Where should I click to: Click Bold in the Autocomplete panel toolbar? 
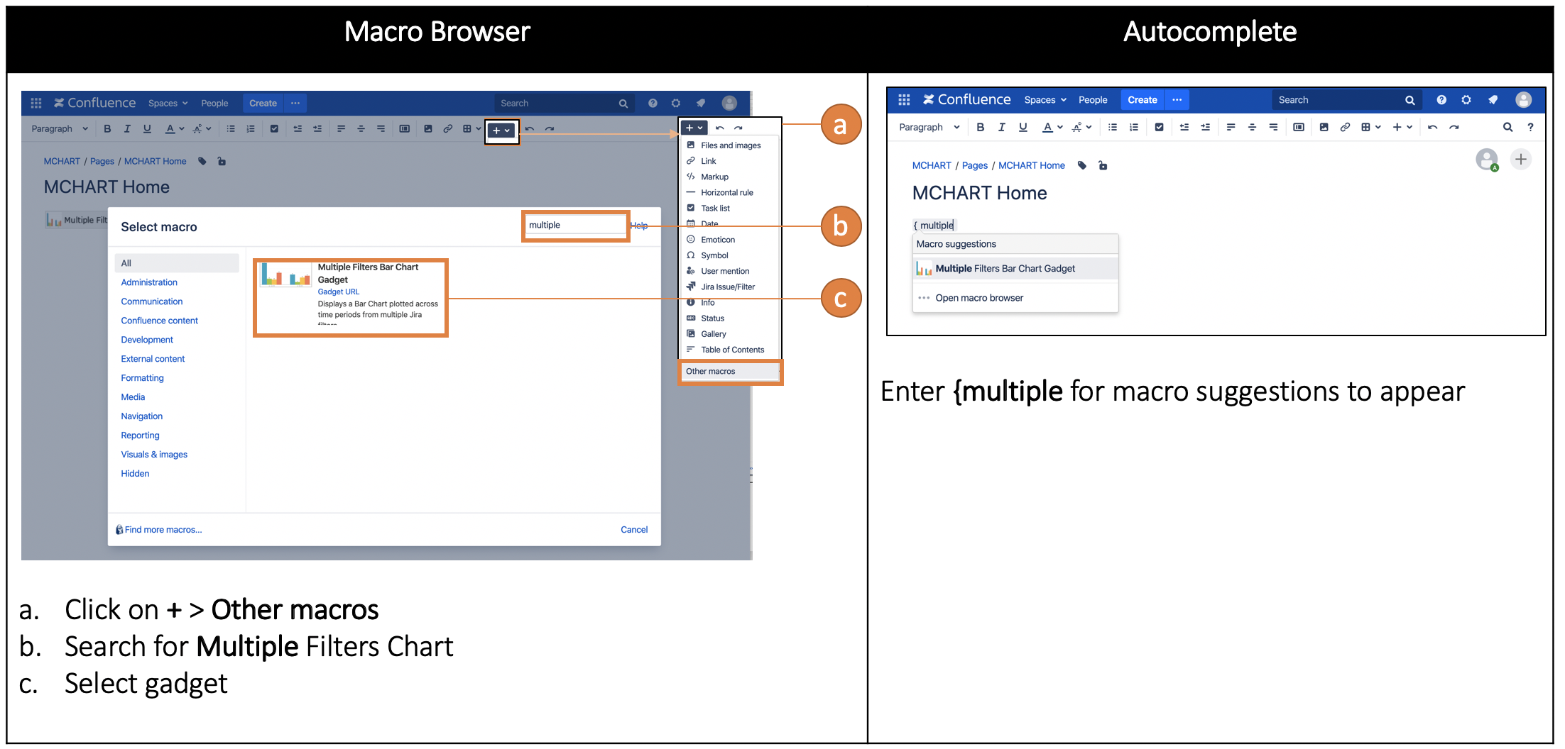click(x=980, y=128)
